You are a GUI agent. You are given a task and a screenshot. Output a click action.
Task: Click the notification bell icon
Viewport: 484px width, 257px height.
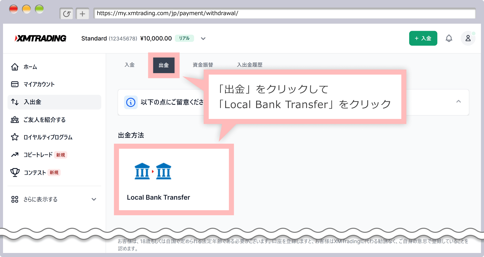point(449,38)
